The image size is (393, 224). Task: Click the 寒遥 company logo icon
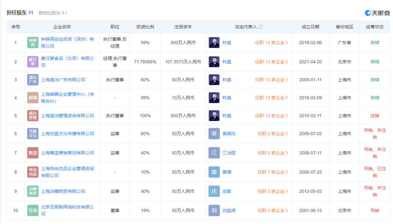[33, 153]
